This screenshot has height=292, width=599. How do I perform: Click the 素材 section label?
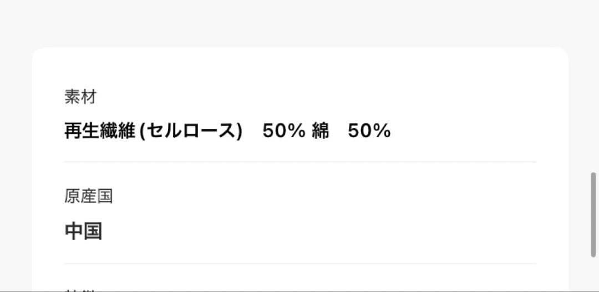click(x=81, y=97)
